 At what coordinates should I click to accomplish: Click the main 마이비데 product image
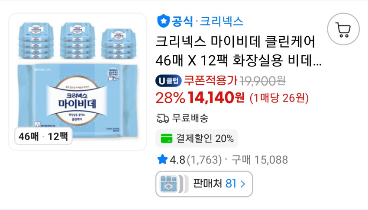click(77, 82)
